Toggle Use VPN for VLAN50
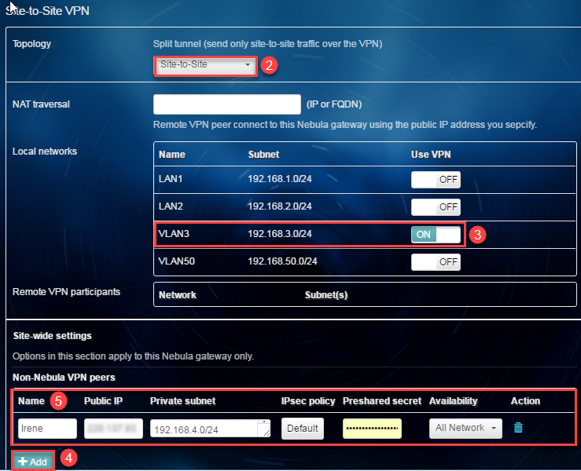The image size is (581, 471). 436,262
